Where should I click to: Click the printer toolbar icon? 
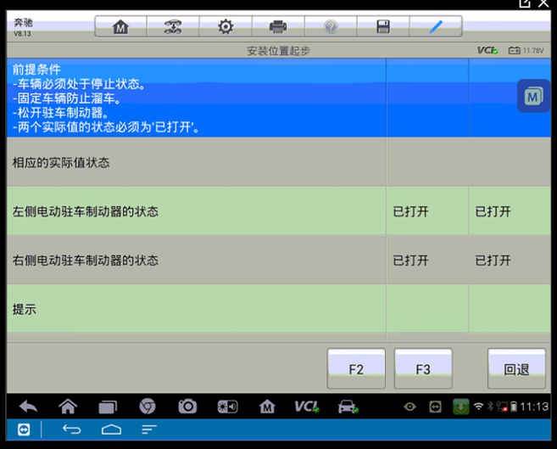278,26
